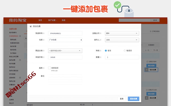
Task: Click the info icon beside 种类
Action: (100, 51)
